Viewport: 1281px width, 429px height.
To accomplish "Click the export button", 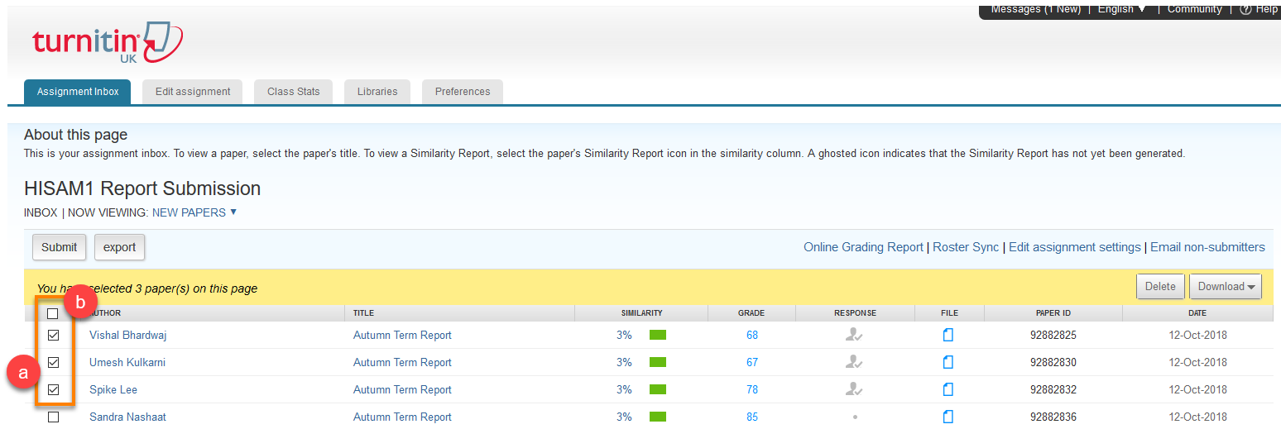I will (119, 247).
